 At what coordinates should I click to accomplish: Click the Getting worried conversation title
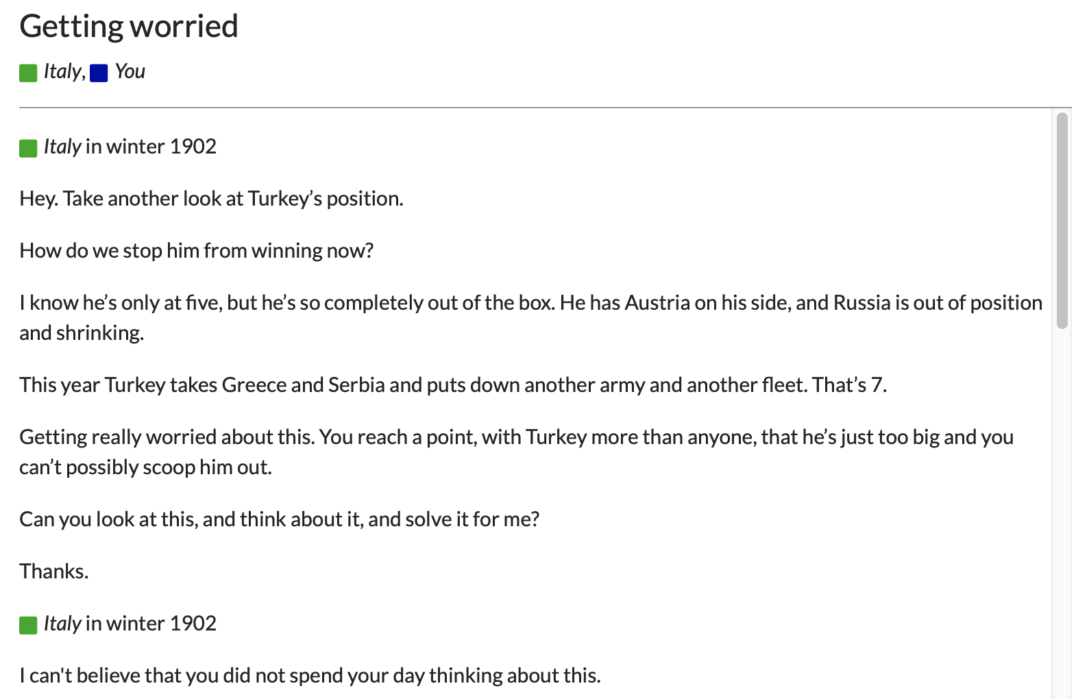(x=129, y=27)
